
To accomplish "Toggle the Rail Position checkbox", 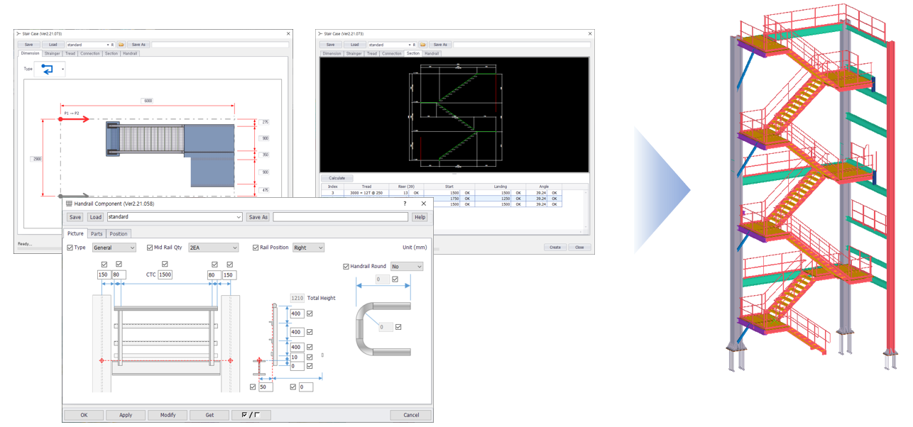I will tap(256, 248).
